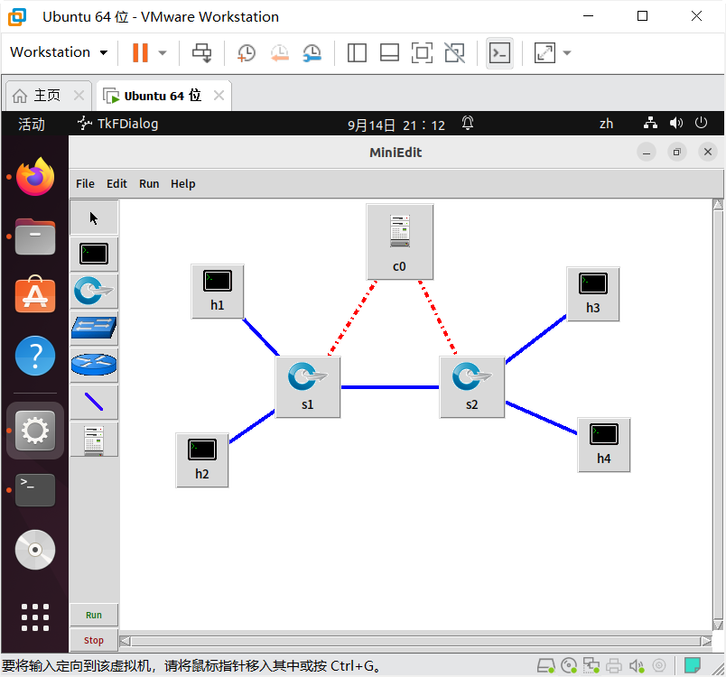Click the 活动 Activities button
The width and height of the screenshot is (726, 677).
(x=32, y=124)
